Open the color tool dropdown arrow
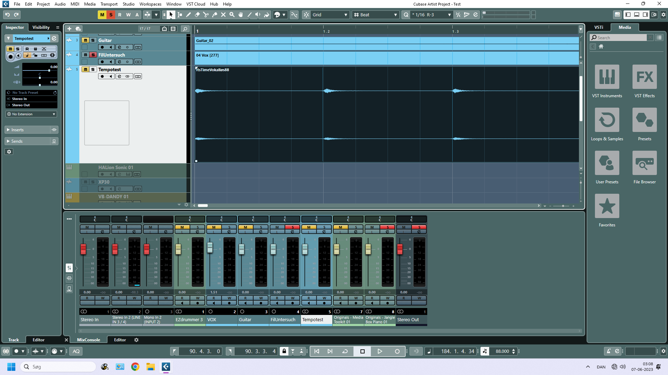668x375 pixels. pyautogui.click(x=284, y=15)
